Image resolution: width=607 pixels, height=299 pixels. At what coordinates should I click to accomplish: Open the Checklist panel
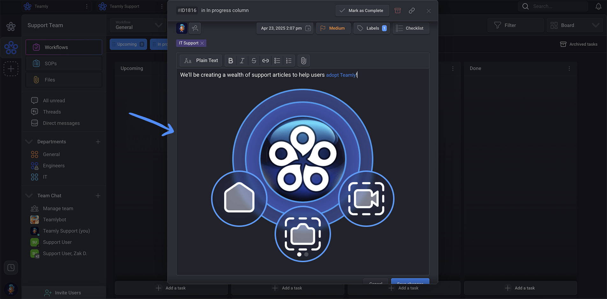pyautogui.click(x=411, y=28)
